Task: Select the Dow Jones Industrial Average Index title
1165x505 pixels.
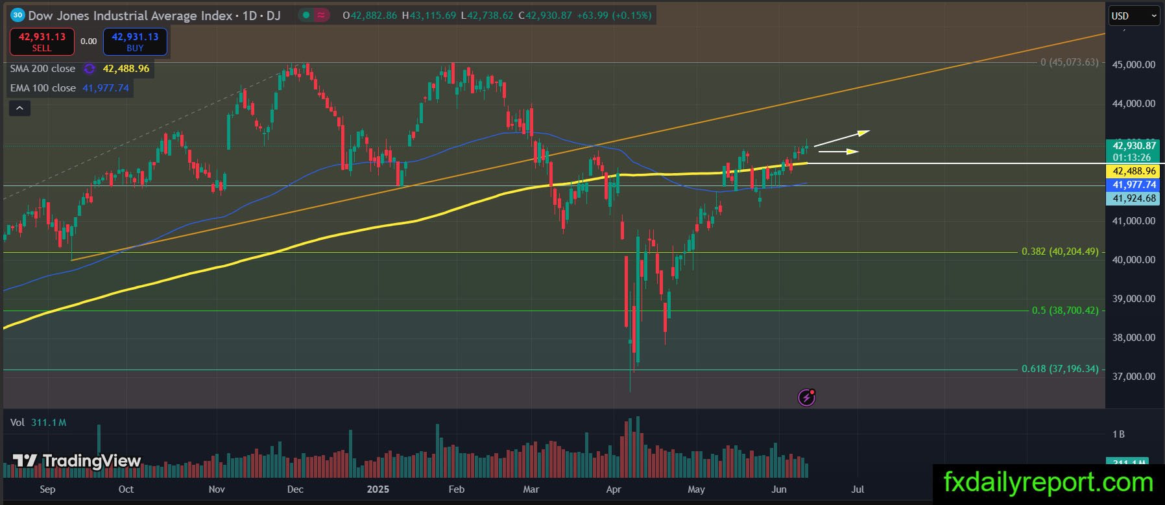Action: 130,15
